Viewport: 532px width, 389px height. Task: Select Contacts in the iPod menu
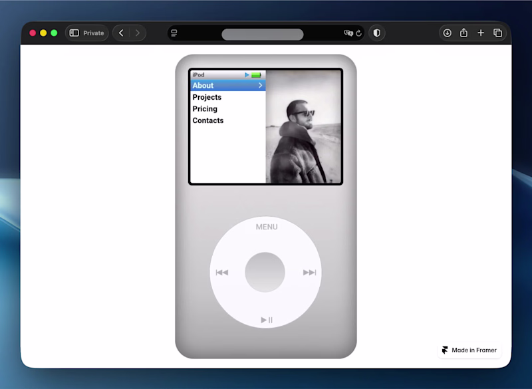pos(208,120)
